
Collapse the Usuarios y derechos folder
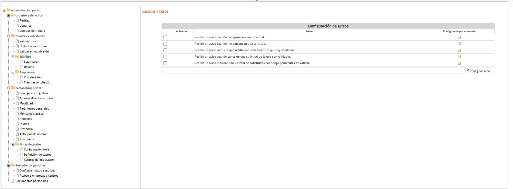(8, 15)
